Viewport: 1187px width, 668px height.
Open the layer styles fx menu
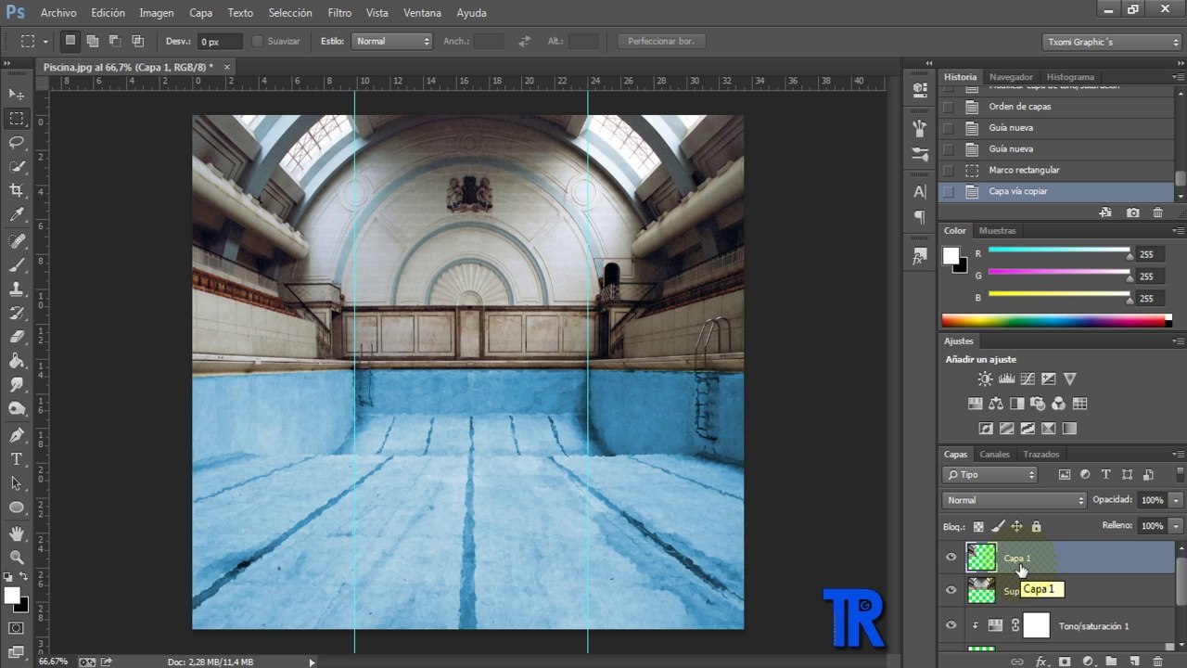point(1040,662)
